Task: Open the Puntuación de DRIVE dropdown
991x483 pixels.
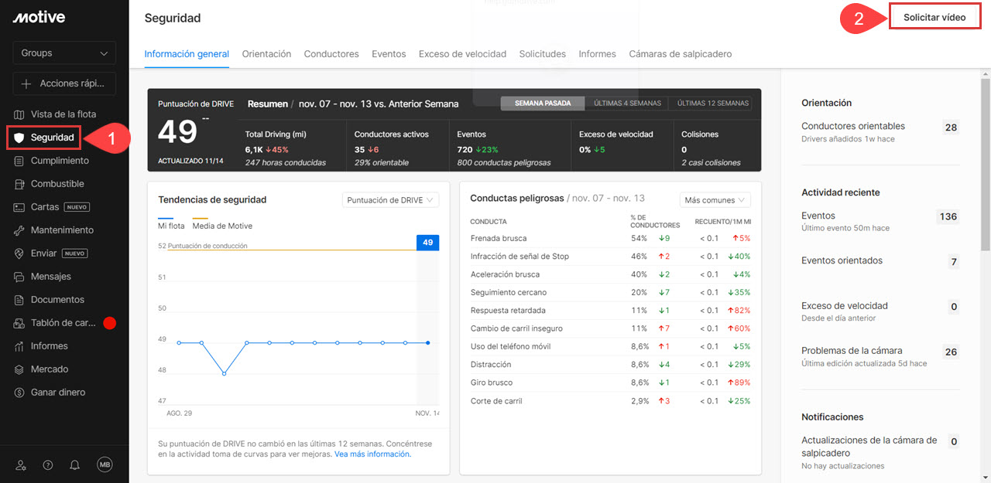Action: 391,200
